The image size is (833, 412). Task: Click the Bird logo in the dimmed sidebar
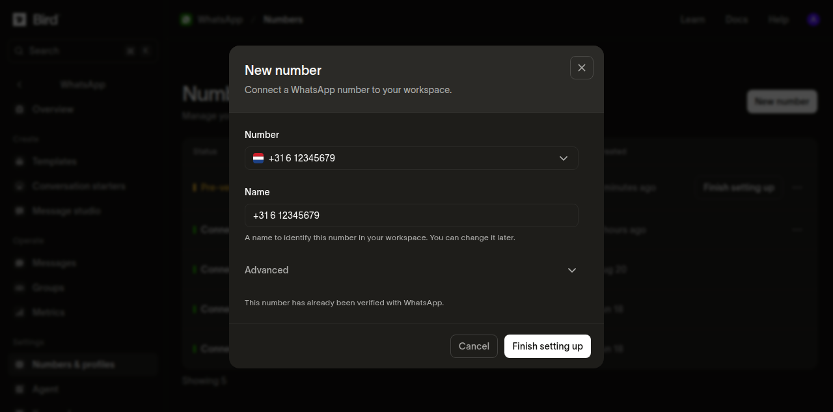[x=35, y=20]
